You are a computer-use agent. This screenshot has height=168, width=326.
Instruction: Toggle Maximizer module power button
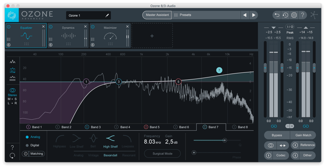click(x=93, y=27)
